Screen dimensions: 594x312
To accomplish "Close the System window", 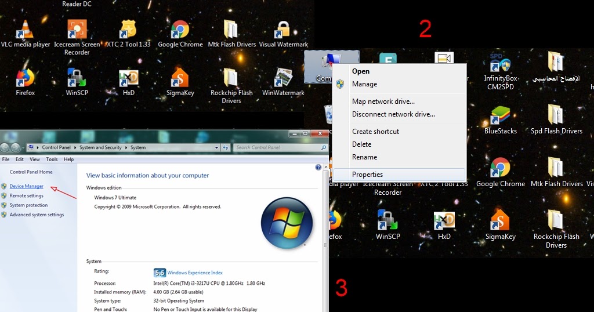I will 320,133.
